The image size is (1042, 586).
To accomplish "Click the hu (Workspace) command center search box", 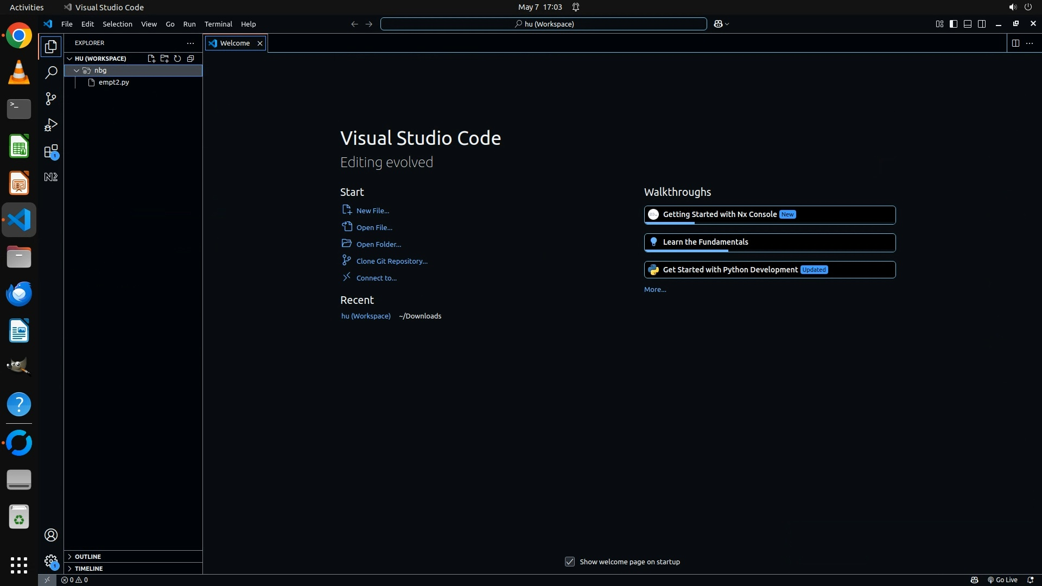I will coord(543,24).
